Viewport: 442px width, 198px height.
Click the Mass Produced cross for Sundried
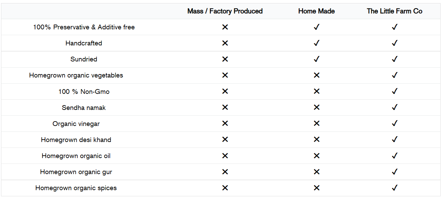click(225, 59)
